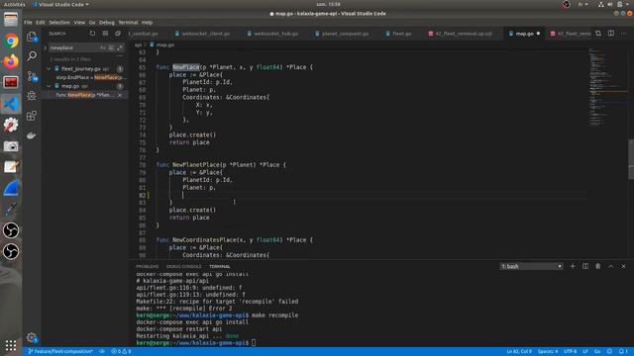Dismiss the 'func NewPlace' search result
Screen dimensions: 634x356
pos(120,95)
